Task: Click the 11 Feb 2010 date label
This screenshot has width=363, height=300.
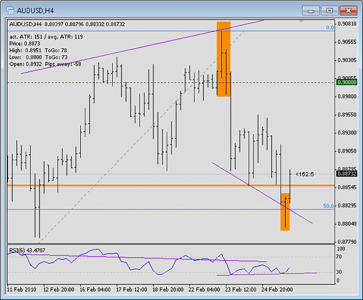Action: pos(21,290)
